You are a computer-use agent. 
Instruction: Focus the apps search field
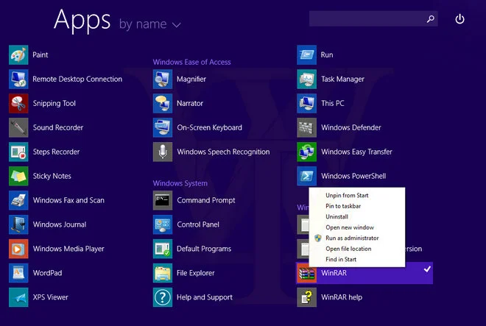tap(373, 19)
